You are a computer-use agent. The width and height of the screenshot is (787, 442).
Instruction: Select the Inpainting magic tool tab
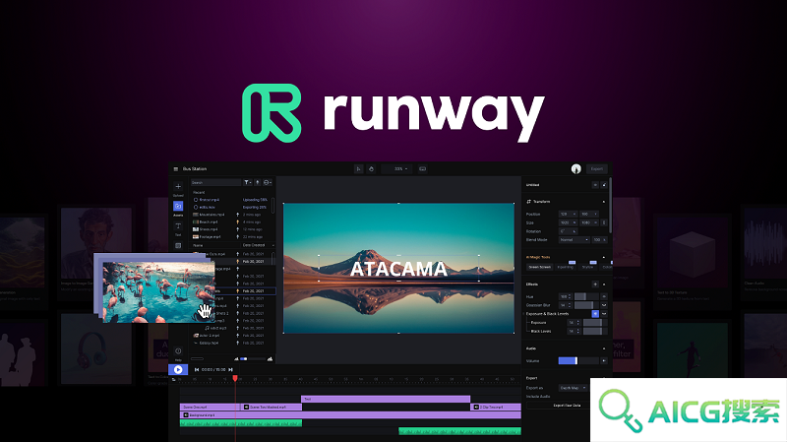(566, 267)
